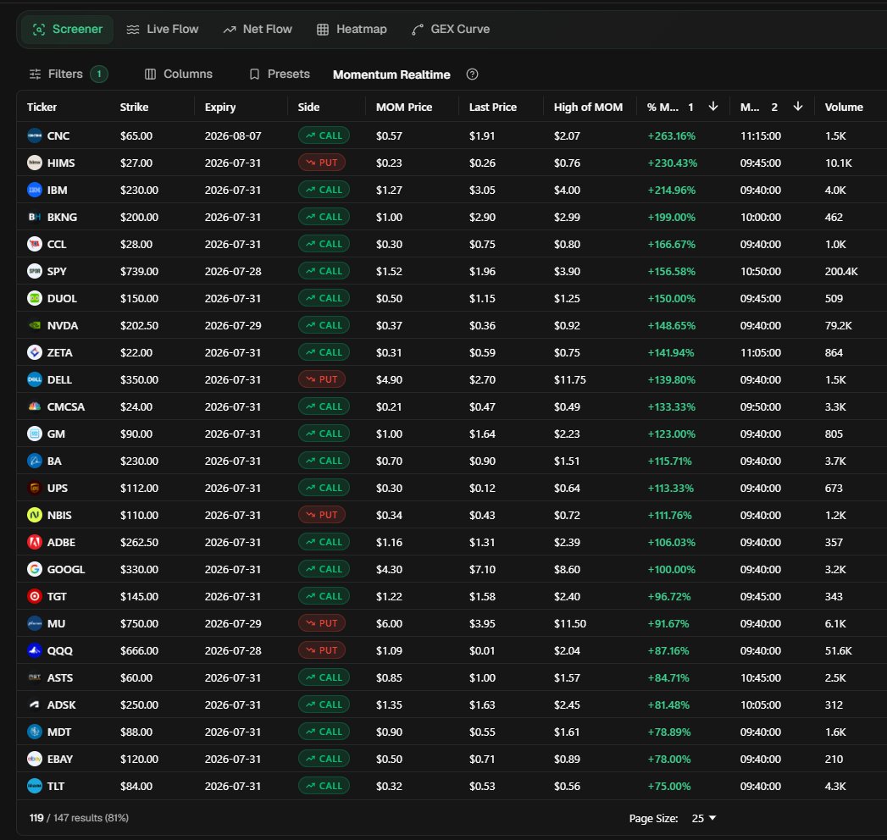Click the Columns button

(x=179, y=74)
